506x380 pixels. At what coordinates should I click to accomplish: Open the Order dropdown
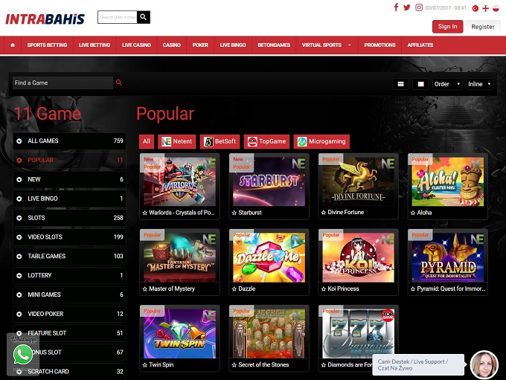pos(447,84)
